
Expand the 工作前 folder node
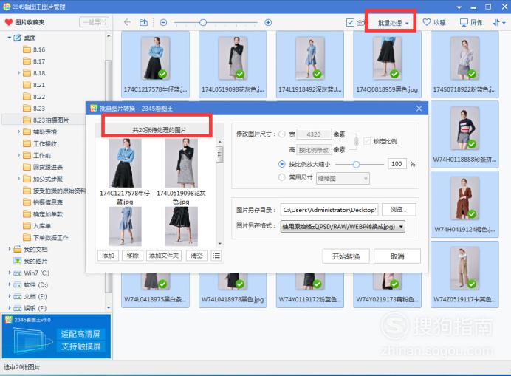click(x=18, y=155)
